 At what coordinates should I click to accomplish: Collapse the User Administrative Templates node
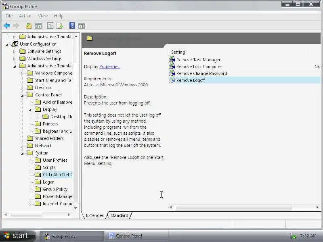(x=15, y=66)
